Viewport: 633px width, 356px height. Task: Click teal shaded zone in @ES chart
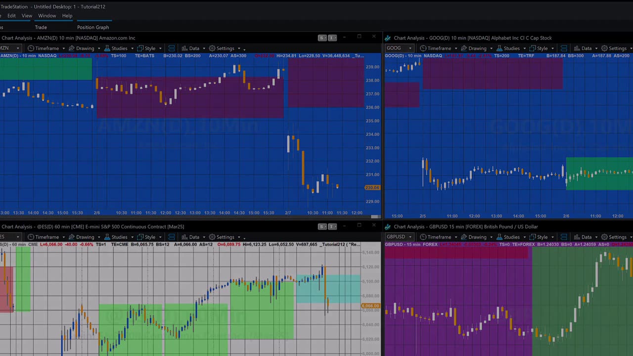328,289
